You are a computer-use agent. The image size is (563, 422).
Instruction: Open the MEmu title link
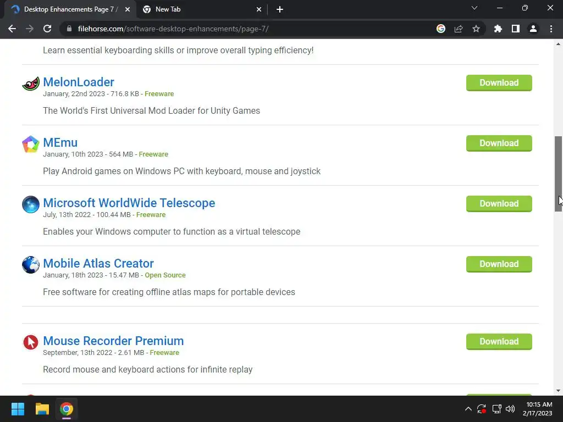pos(60,142)
